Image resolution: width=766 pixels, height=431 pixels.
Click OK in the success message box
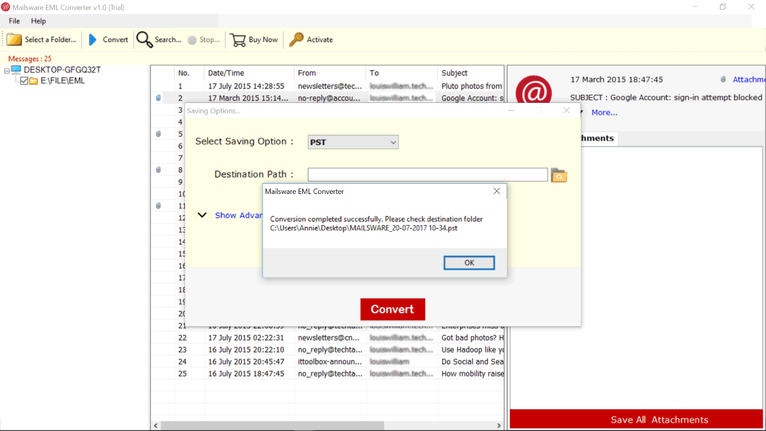[469, 263]
